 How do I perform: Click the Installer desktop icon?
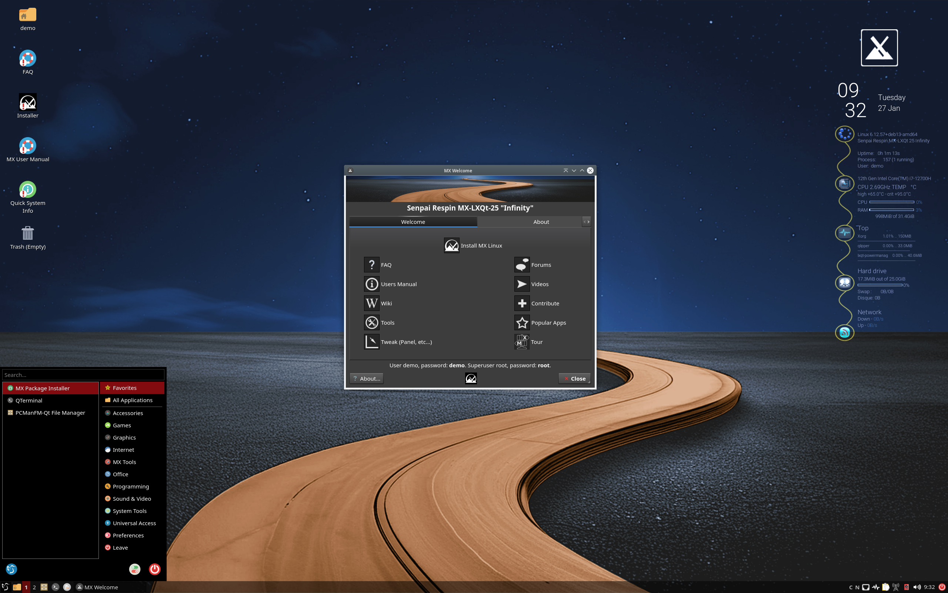click(28, 106)
